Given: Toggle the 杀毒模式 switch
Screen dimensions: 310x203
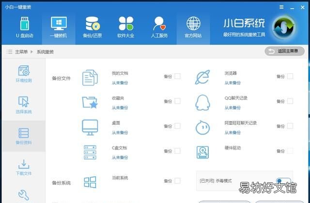Looking at the screenshot, I should coord(284,180).
